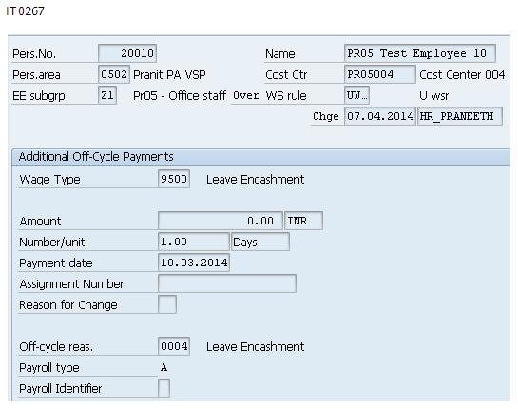Click the INR currency field

pyautogui.click(x=303, y=221)
